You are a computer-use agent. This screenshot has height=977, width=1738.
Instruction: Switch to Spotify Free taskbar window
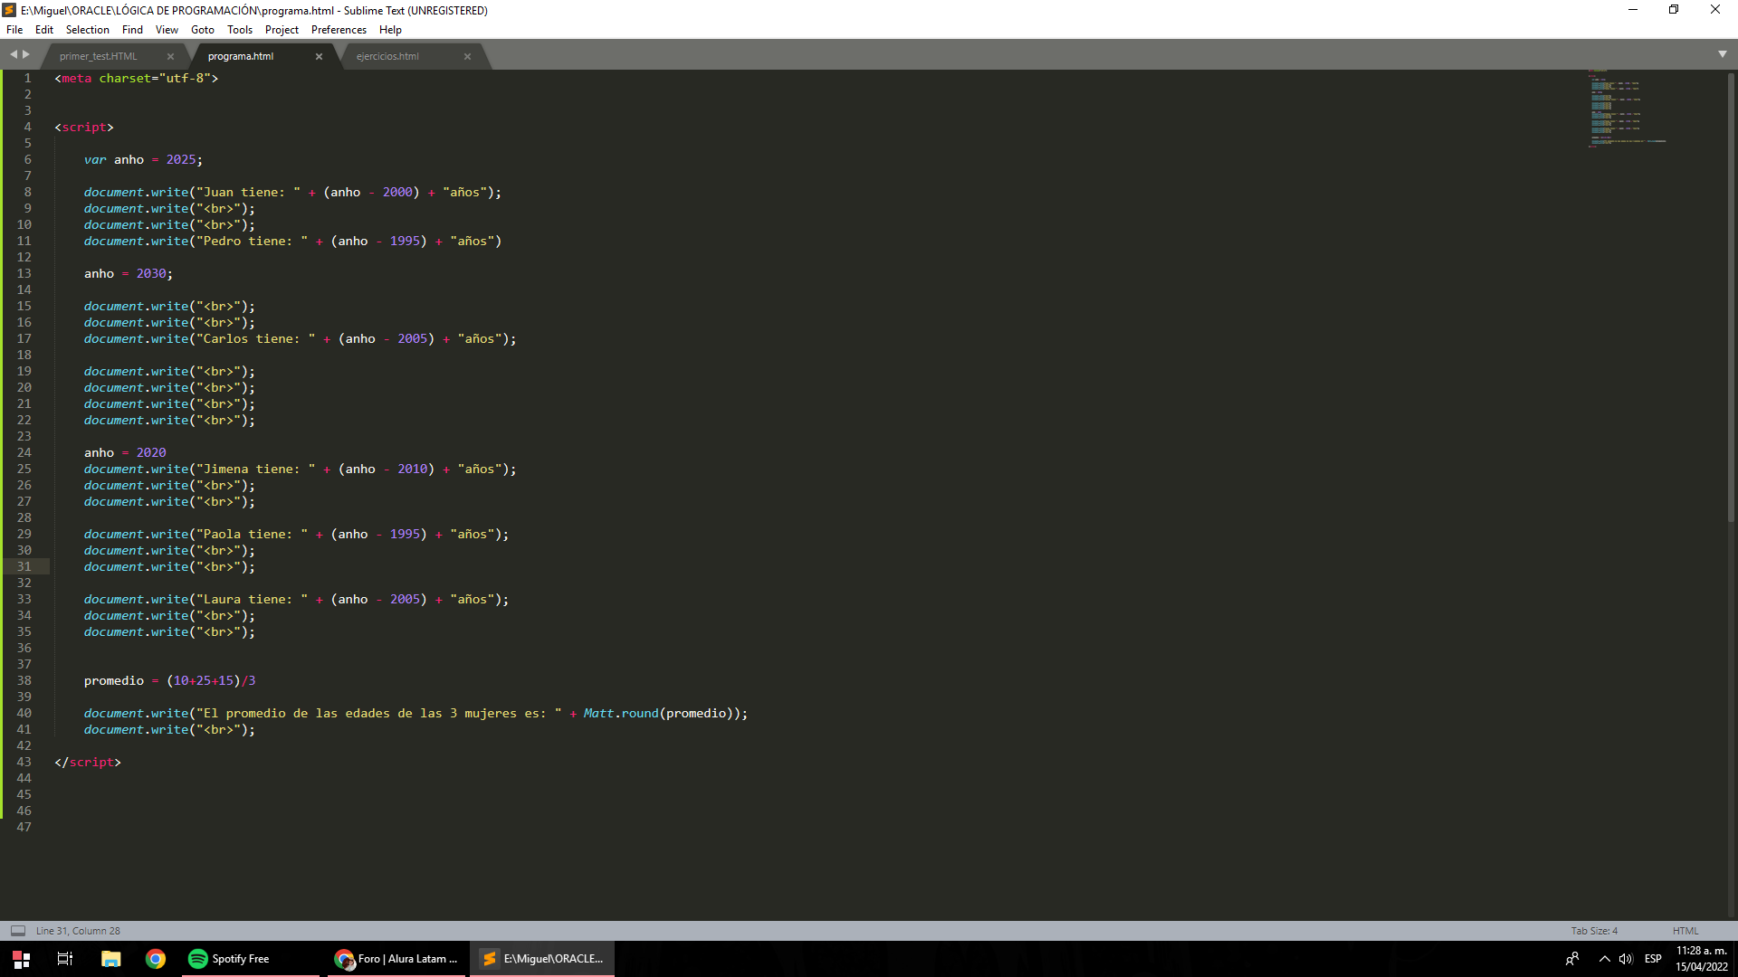click(x=249, y=959)
